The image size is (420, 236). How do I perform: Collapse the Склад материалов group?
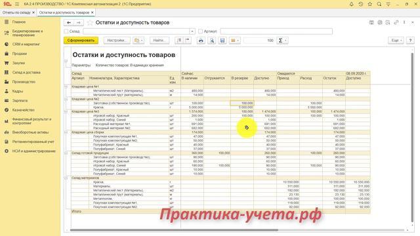(x=66, y=178)
